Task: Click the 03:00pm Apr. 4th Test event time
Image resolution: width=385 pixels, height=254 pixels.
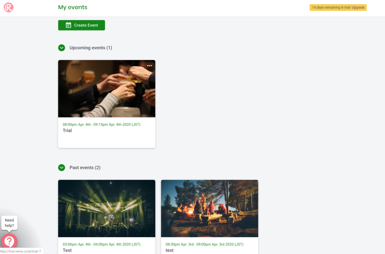Action: [102, 244]
